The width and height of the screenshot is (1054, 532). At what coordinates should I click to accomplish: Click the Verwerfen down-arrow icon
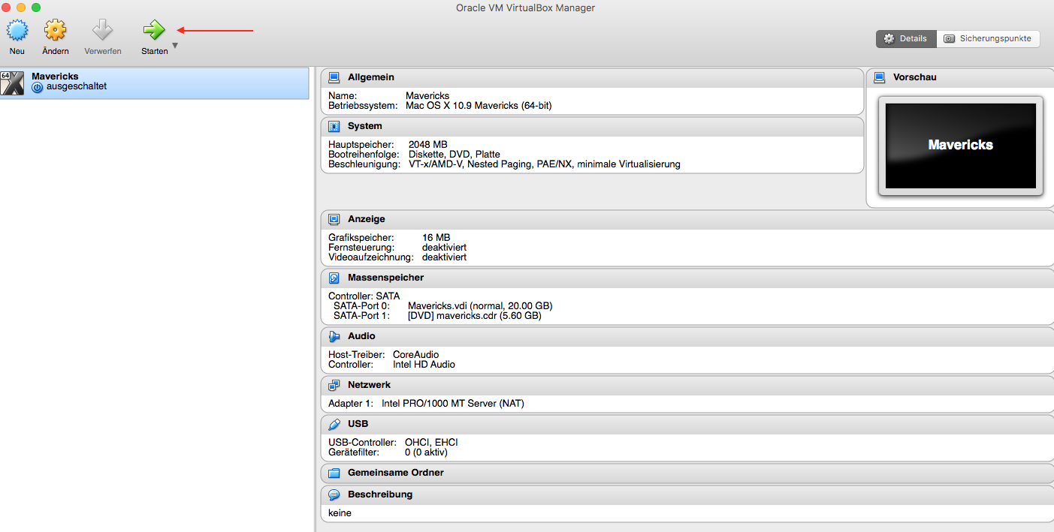pos(102,31)
